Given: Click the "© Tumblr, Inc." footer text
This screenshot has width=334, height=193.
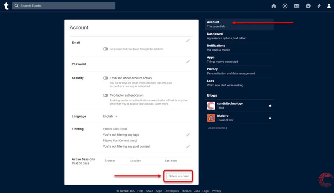Looking at the screenshot, I should point(126,191).
